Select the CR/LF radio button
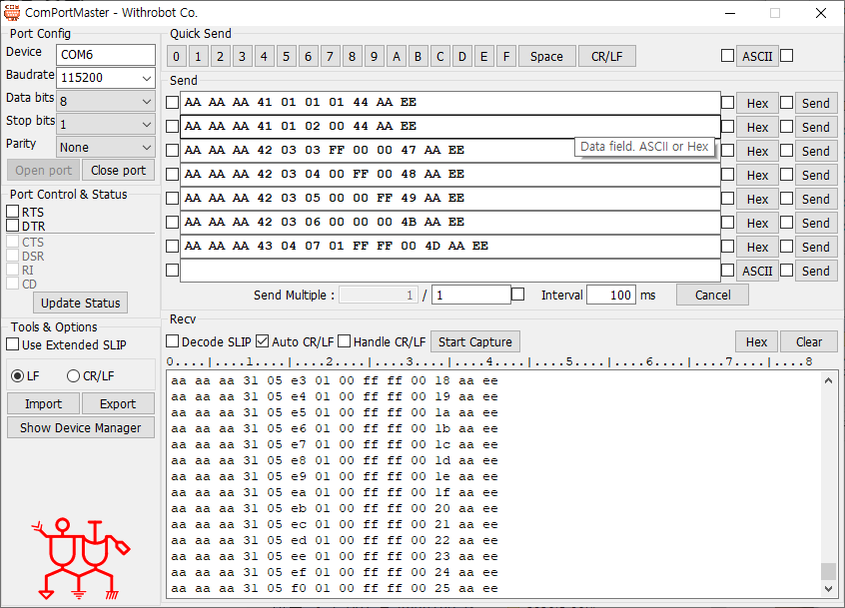This screenshot has width=845, height=608. (x=73, y=376)
